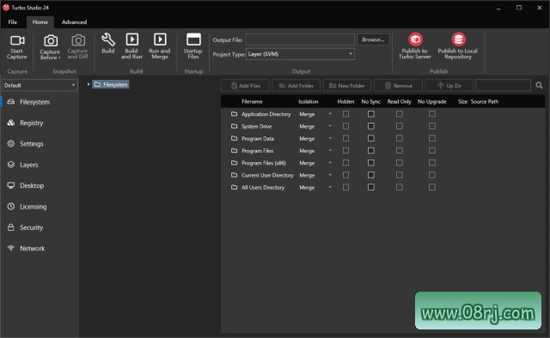Toggle Read Only checkbox for All Users Directory
The width and height of the screenshot is (550, 338).
[x=399, y=187]
